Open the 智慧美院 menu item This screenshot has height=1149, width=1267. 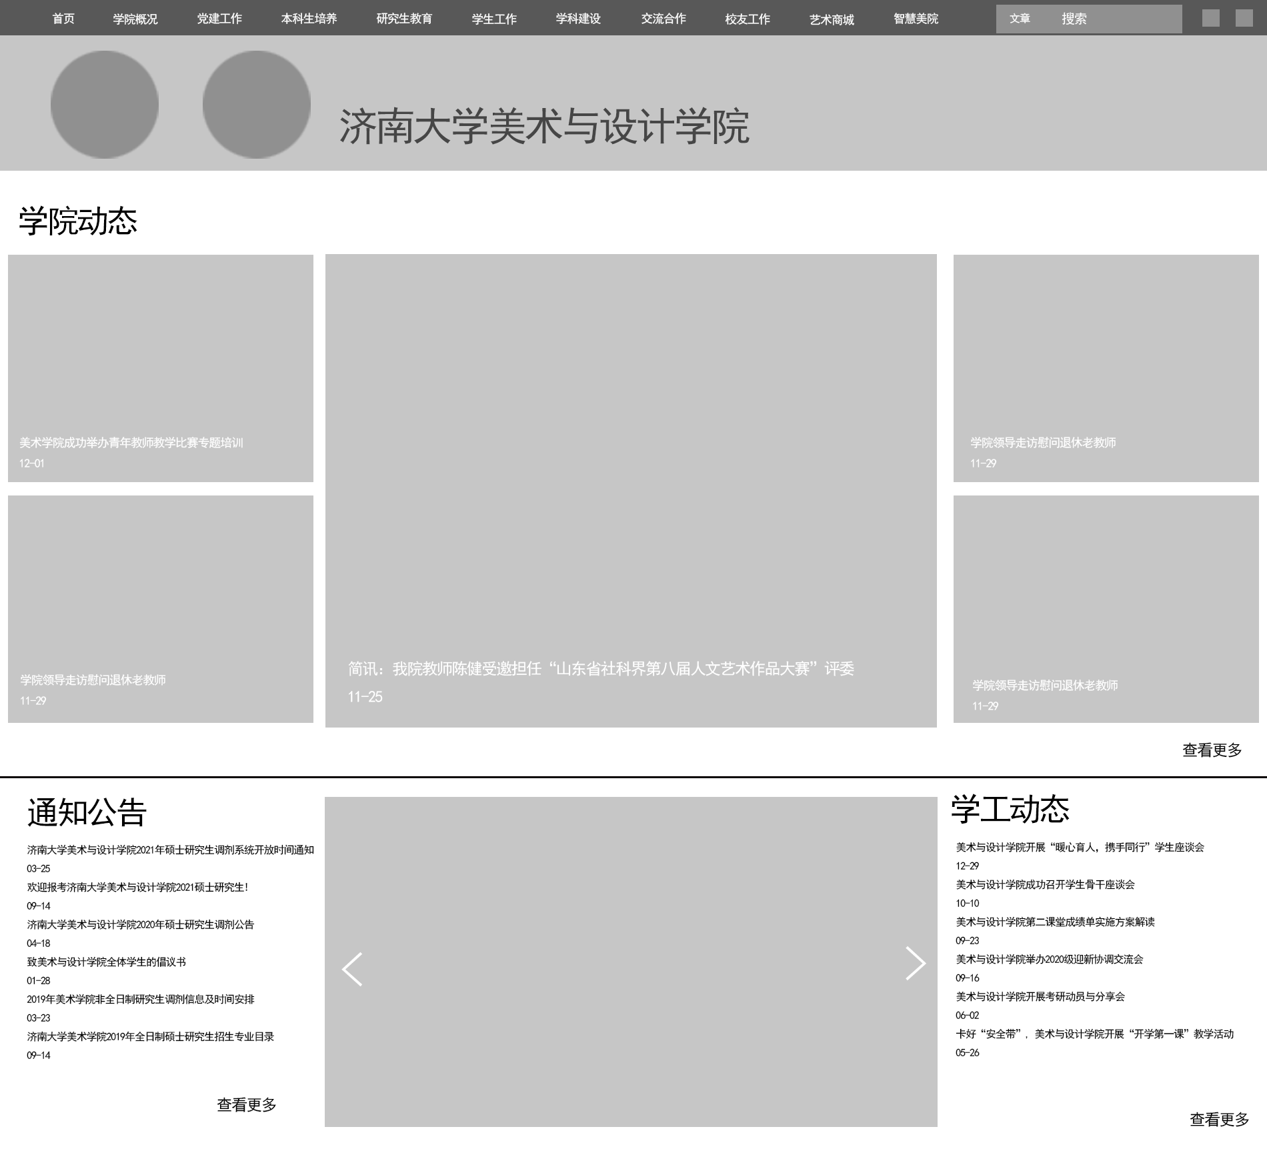[x=916, y=19]
